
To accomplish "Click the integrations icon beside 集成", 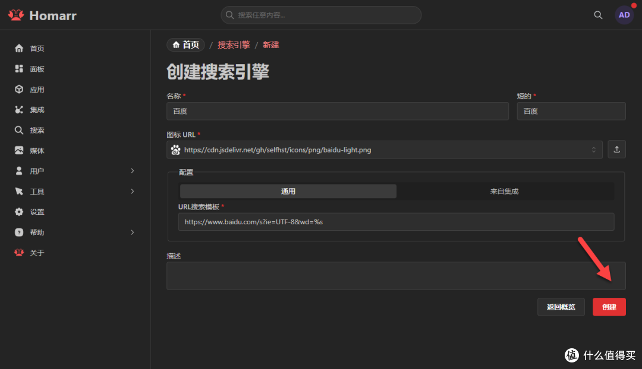I will click(19, 110).
